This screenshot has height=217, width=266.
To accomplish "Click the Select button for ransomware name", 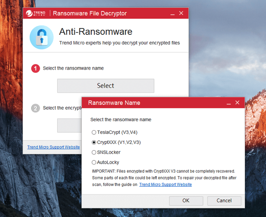I will (x=105, y=86).
